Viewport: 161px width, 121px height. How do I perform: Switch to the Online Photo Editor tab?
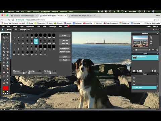[x=53, y=16]
